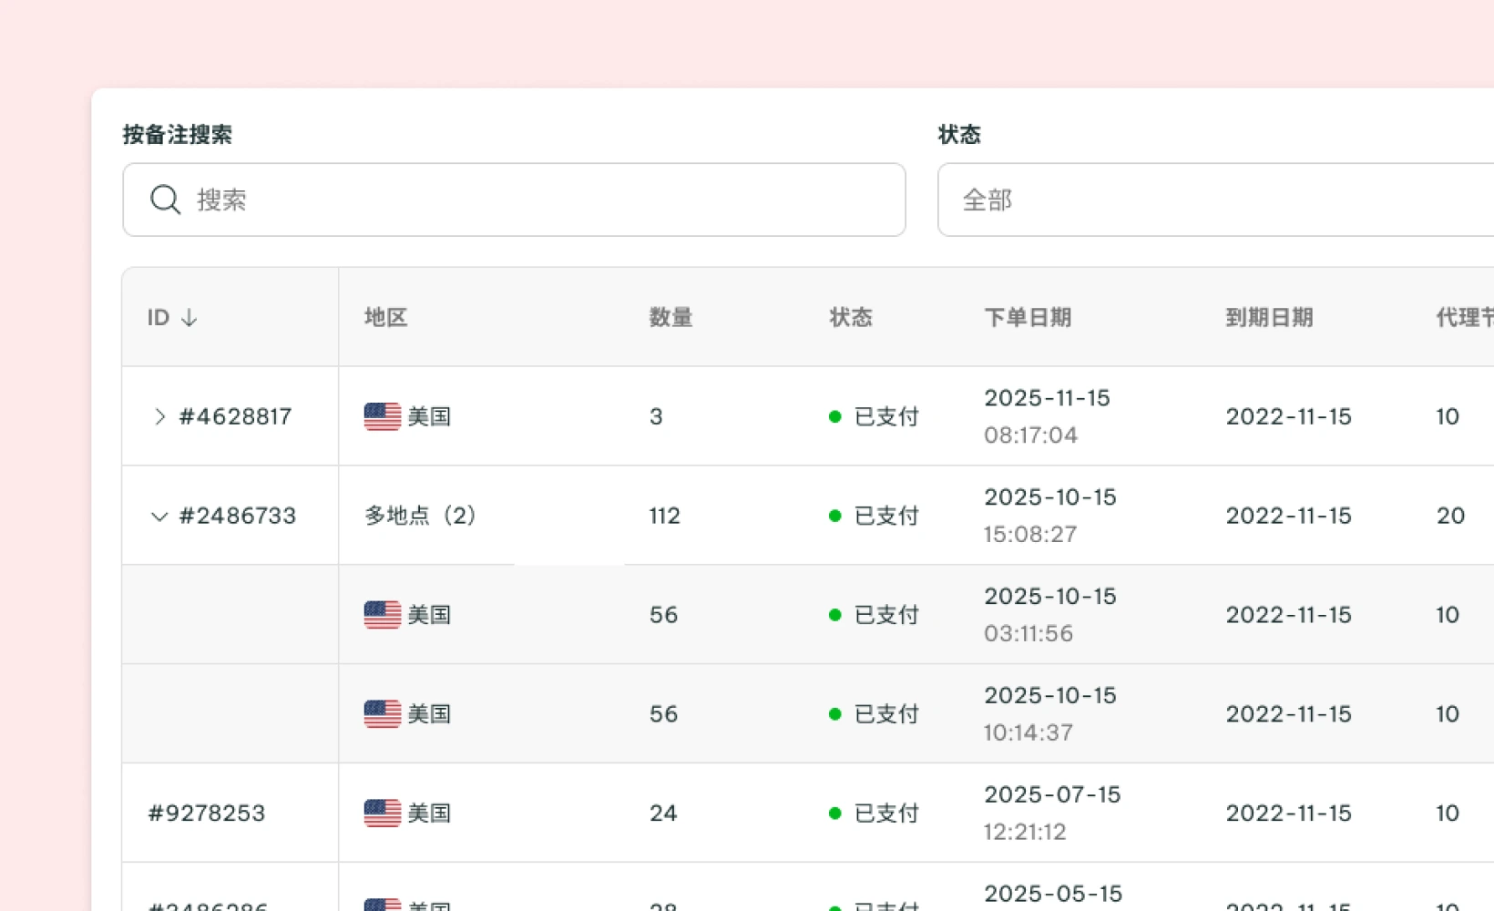Viewport: 1494px width, 911px height.
Task: Focus the 按备注搜索 search input field
Action: point(514,200)
